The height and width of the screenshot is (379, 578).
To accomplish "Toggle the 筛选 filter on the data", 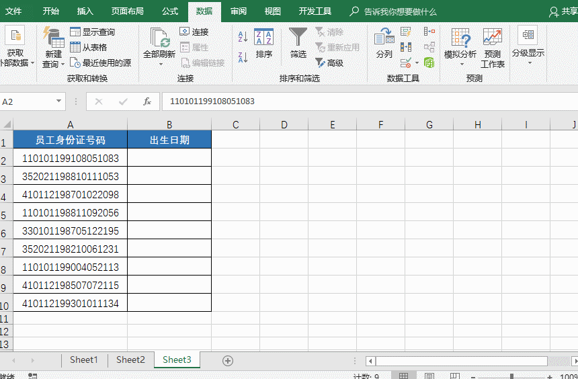I will coord(298,43).
